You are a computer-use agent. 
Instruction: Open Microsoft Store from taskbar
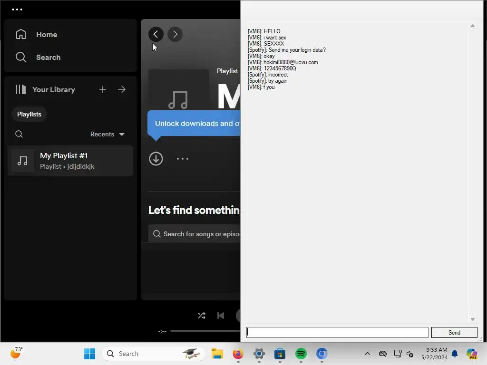click(280, 354)
